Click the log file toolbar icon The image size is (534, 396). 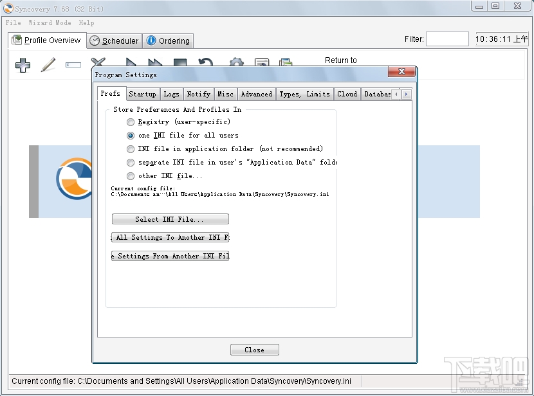tap(262, 62)
